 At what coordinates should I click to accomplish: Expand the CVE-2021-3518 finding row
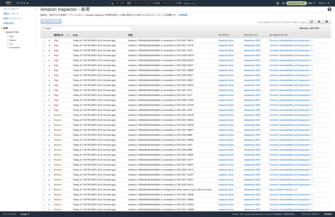coord(49,50)
